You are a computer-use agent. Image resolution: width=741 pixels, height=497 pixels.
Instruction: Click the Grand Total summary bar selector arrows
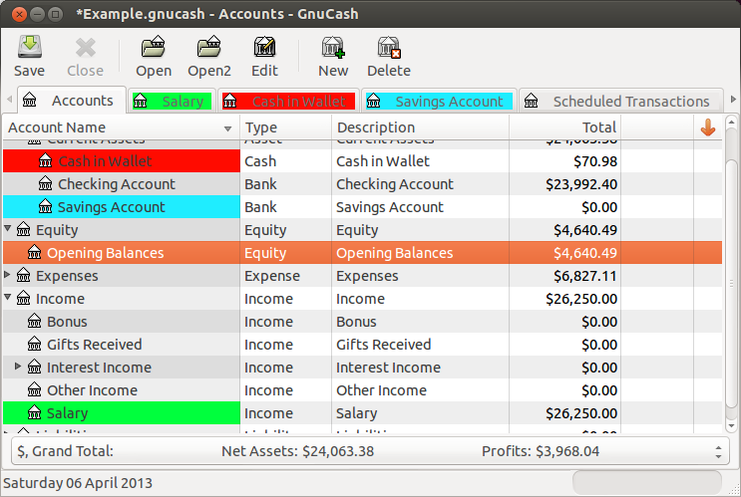[x=718, y=452]
